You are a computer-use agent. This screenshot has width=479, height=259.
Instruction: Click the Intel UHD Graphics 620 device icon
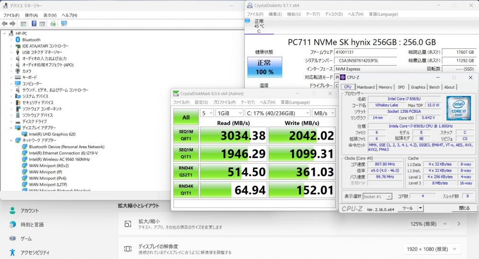[x=24, y=134]
